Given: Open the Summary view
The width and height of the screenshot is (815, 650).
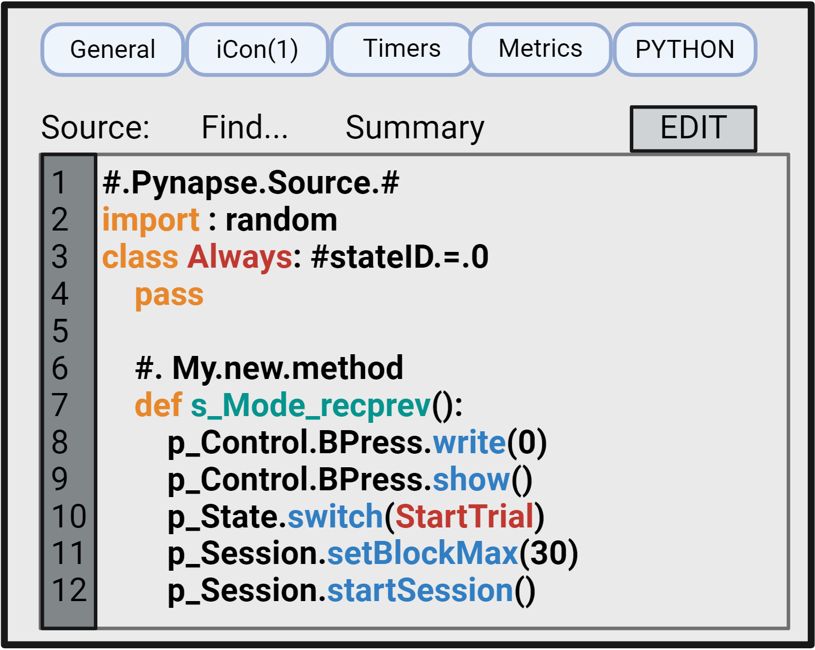Looking at the screenshot, I should [415, 128].
